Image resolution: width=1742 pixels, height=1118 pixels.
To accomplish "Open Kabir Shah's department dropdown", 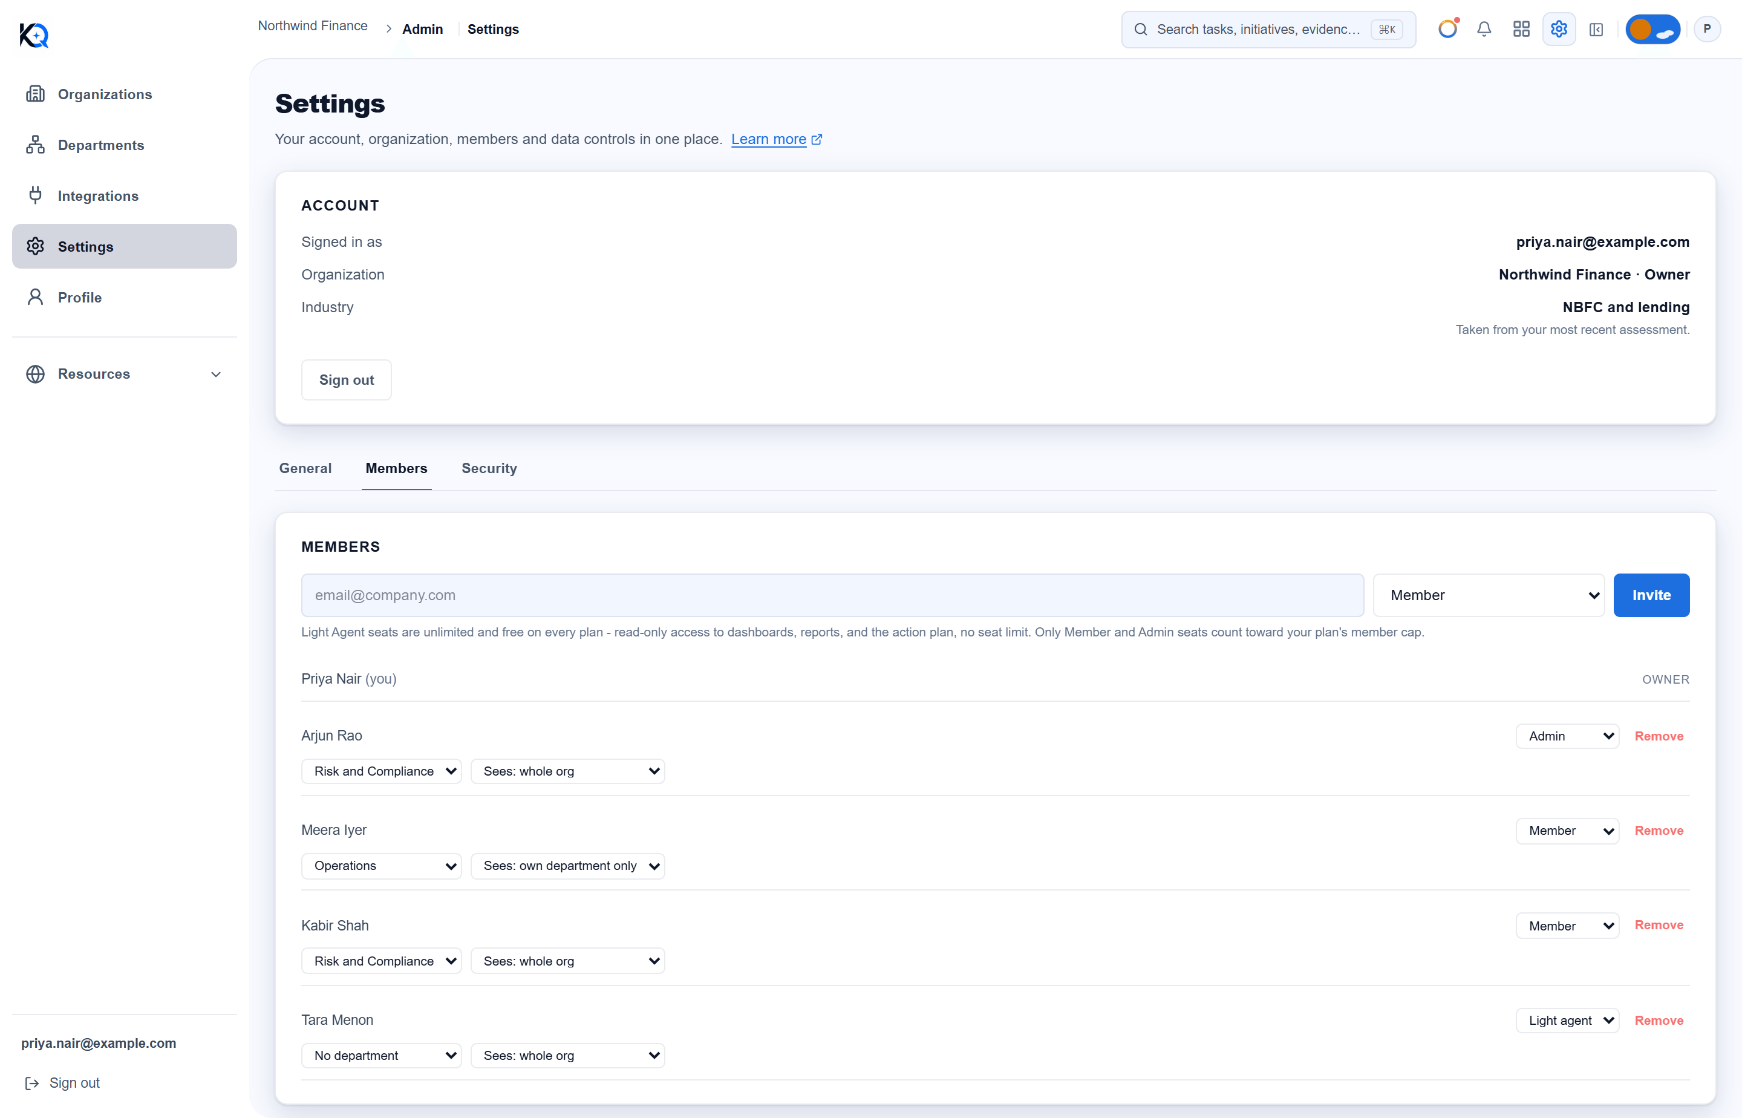I will pos(381,961).
